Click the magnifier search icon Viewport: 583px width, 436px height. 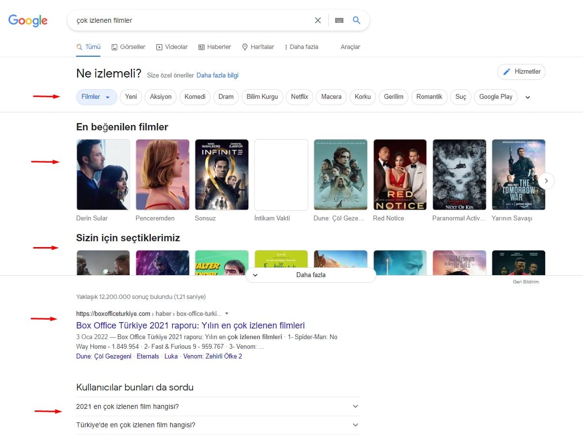tap(356, 20)
